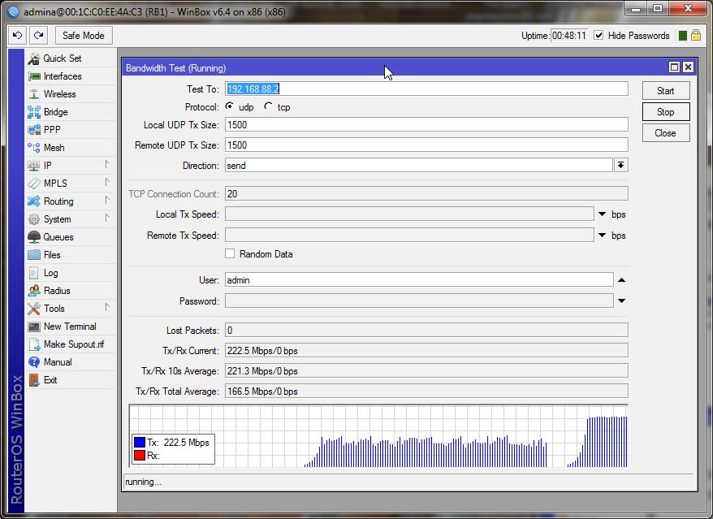Open the Wireless menu item

(71, 94)
